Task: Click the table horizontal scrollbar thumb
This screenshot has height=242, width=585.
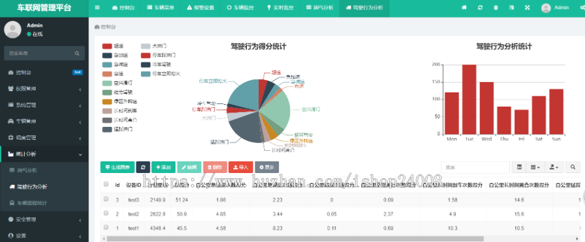Action: tap(295, 238)
